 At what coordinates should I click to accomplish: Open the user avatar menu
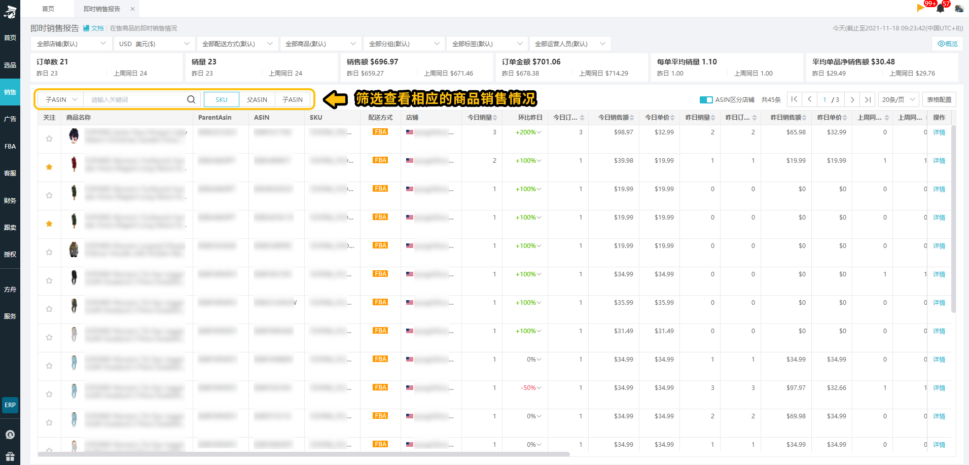[x=959, y=8]
